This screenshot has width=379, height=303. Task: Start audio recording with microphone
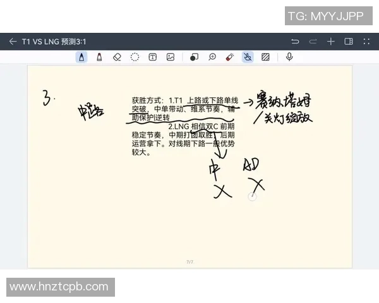coord(289,57)
